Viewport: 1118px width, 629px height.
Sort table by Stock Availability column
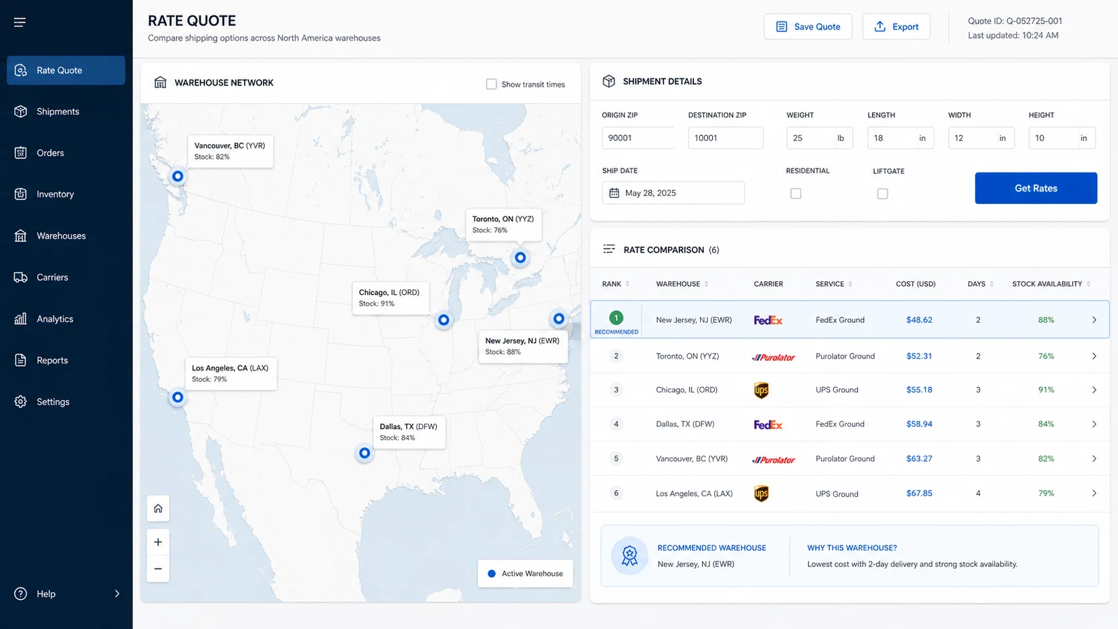pyautogui.click(x=1051, y=284)
